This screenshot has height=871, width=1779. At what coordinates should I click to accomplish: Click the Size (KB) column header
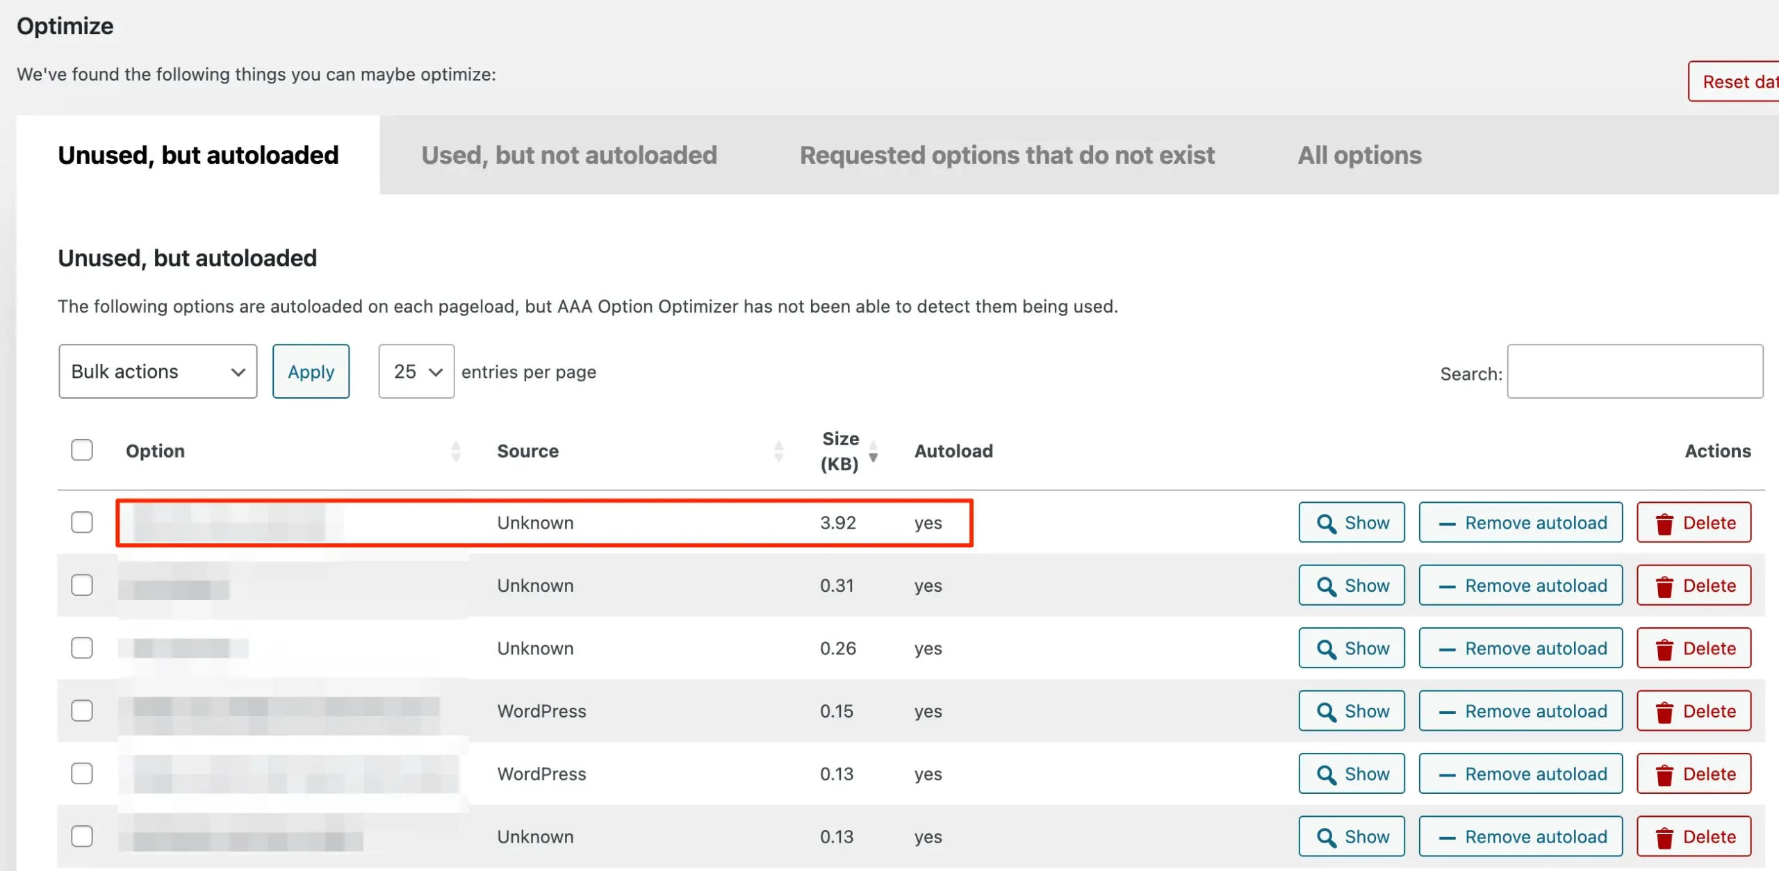[x=840, y=451]
